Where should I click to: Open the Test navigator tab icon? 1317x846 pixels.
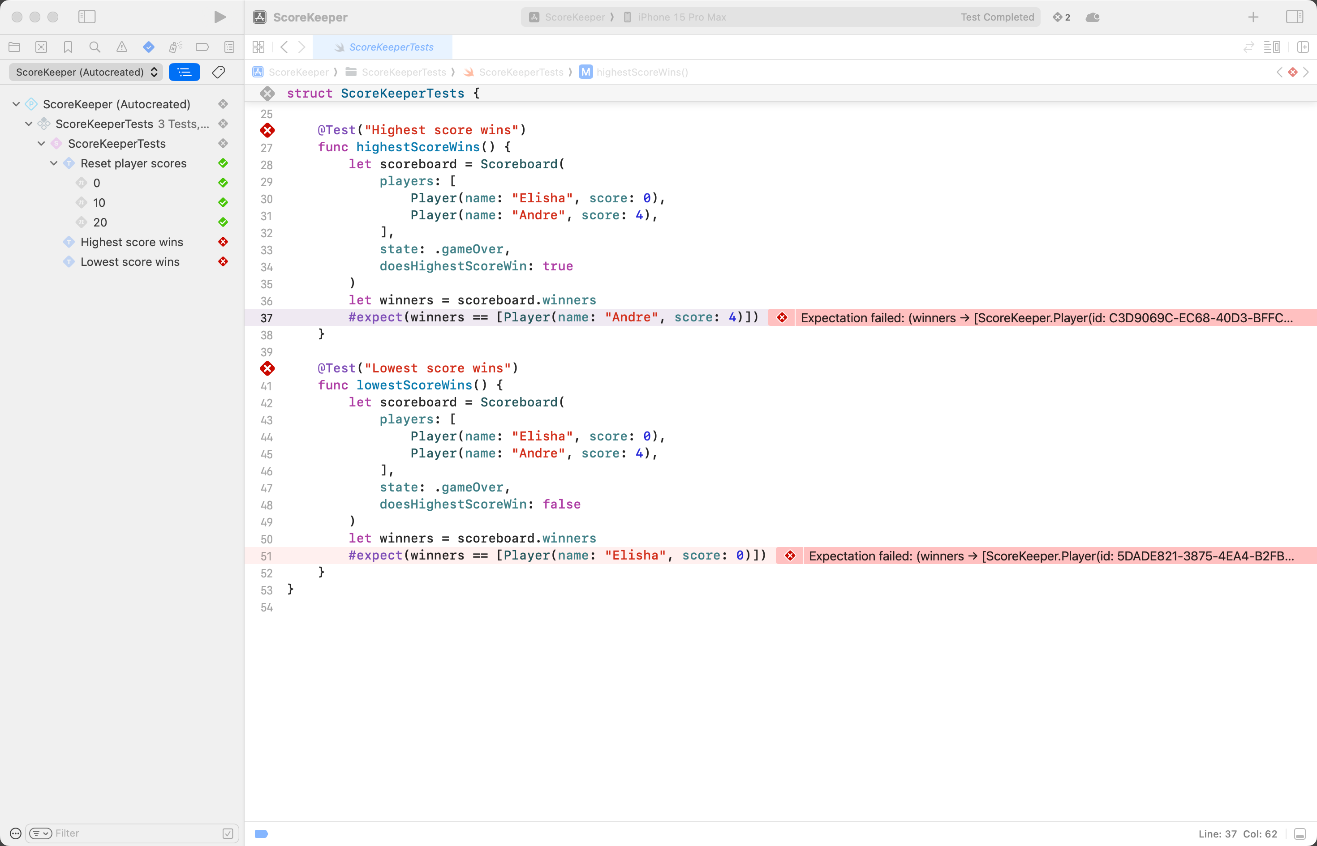pos(148,47)
